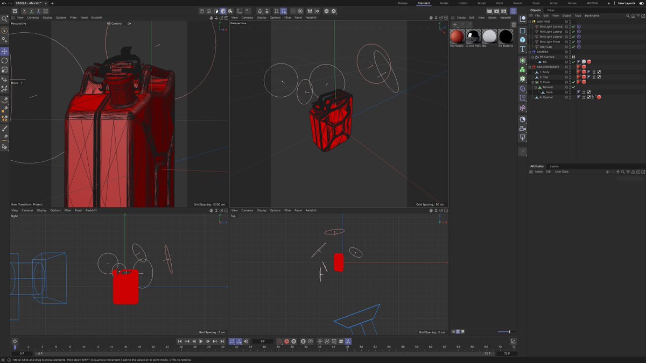Go to end of timeline
Image resolution: width=646 pixels, height=363 pixels.
[x=222, y=341]
